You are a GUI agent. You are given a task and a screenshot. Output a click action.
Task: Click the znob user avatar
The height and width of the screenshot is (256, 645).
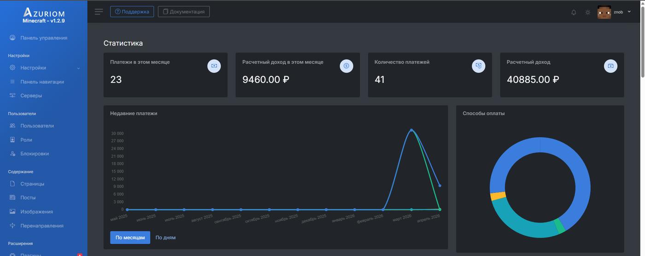[604, 12]
